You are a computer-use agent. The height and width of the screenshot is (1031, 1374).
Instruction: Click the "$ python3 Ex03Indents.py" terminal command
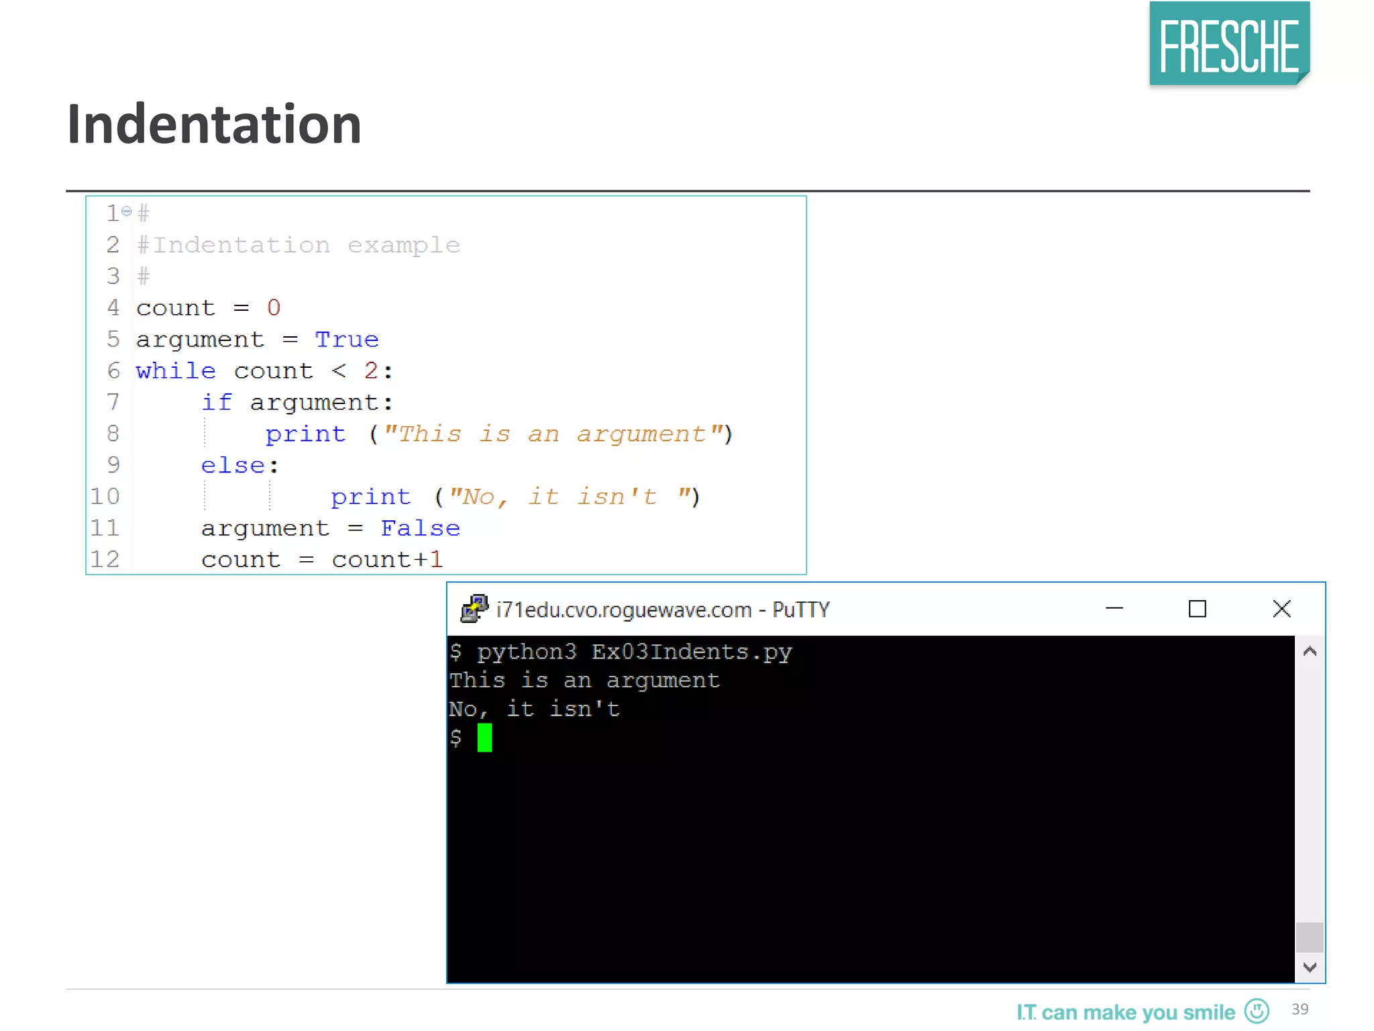pyautogui.click(x=621, y=652)
